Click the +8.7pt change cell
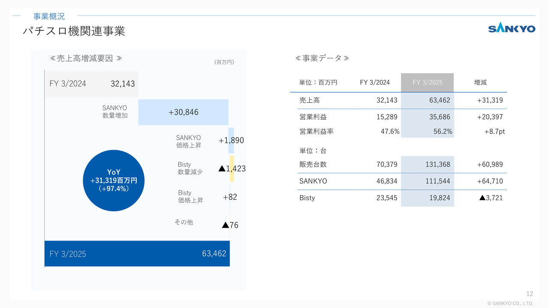Viewport: 549px width, 308px height. tap(495, 132)
